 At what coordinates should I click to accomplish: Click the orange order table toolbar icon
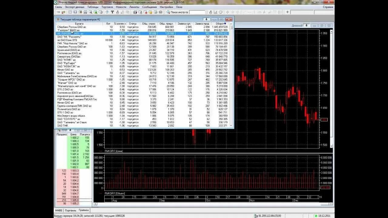click(150, 12)
